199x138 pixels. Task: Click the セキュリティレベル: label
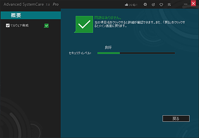[80, 53]
